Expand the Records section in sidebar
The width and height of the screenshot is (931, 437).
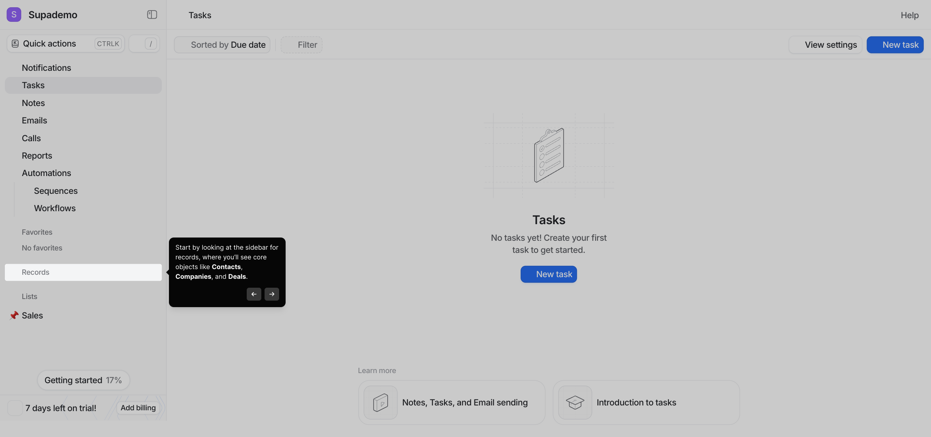(x=83, y=272)
